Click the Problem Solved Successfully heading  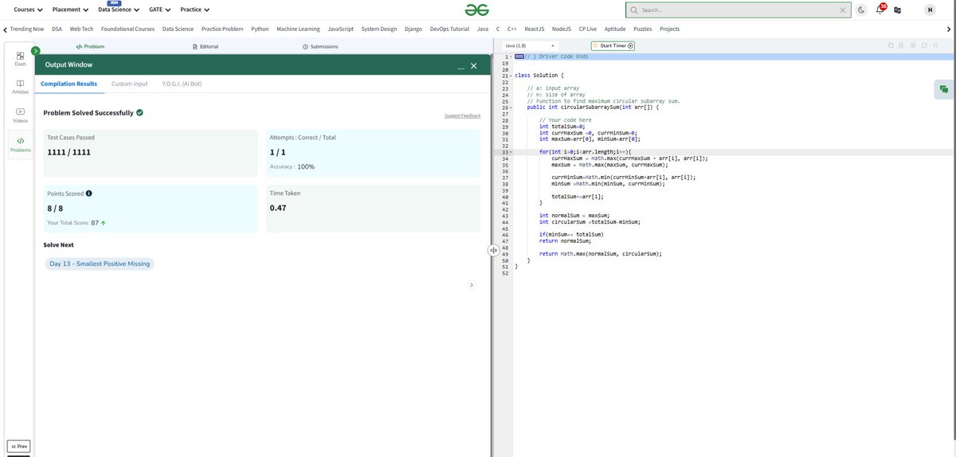(x=88, y=113)
